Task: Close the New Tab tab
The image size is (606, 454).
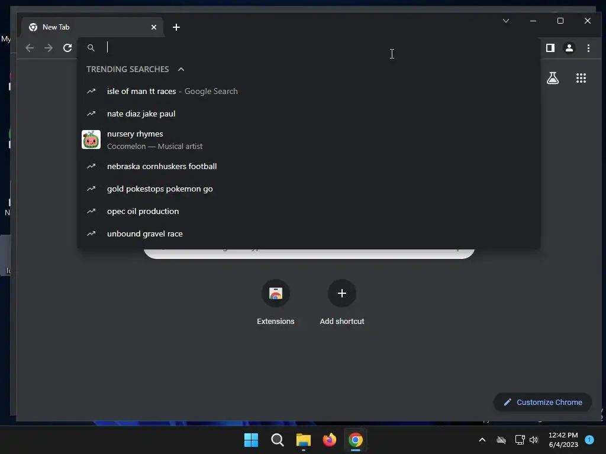Action: (154, 27)
